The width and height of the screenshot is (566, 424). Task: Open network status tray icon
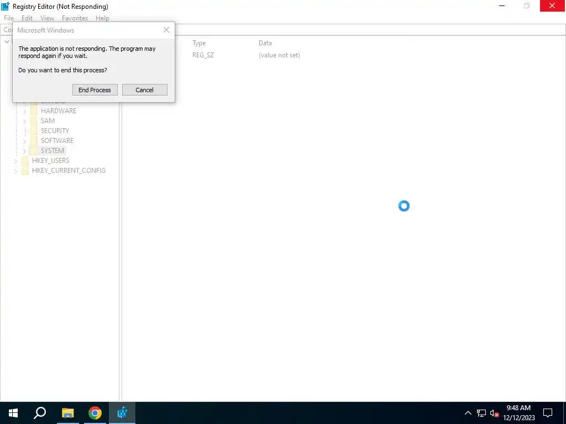[x=481, y=413]
